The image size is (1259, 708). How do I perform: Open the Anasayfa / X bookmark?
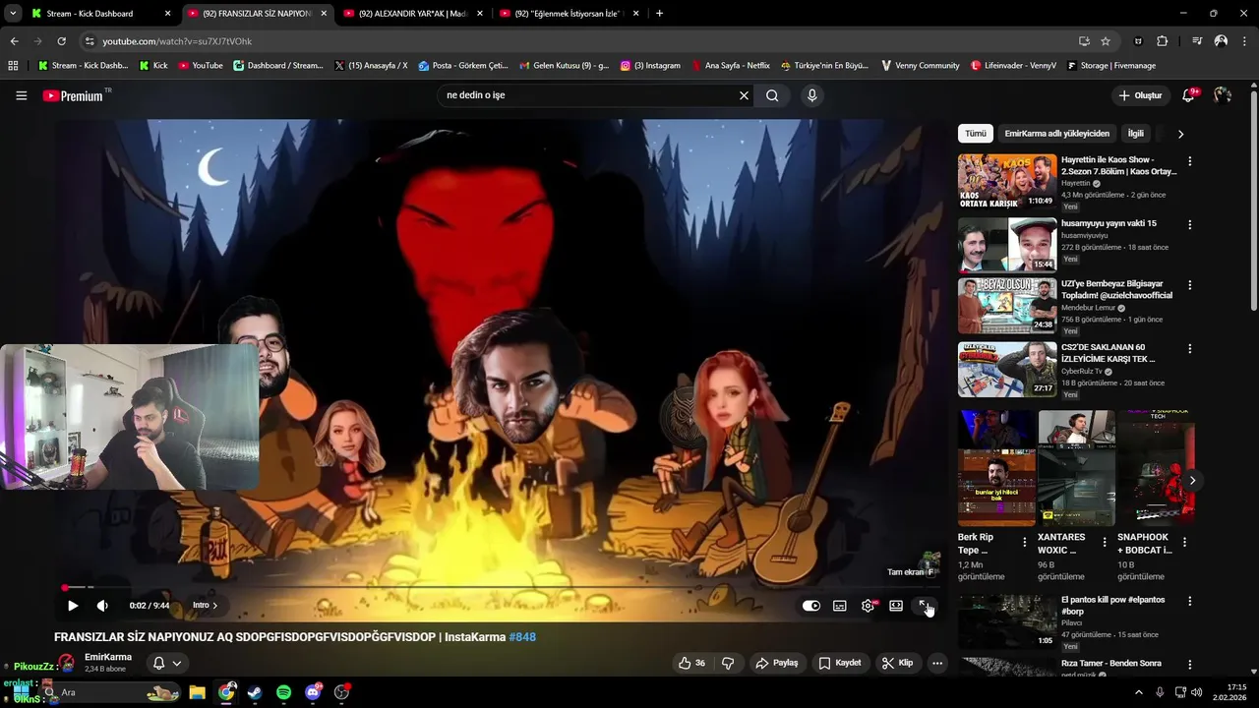(371, 65)
